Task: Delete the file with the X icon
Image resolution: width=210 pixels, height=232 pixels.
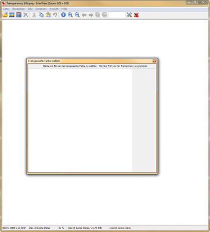Action: point(26,15)
